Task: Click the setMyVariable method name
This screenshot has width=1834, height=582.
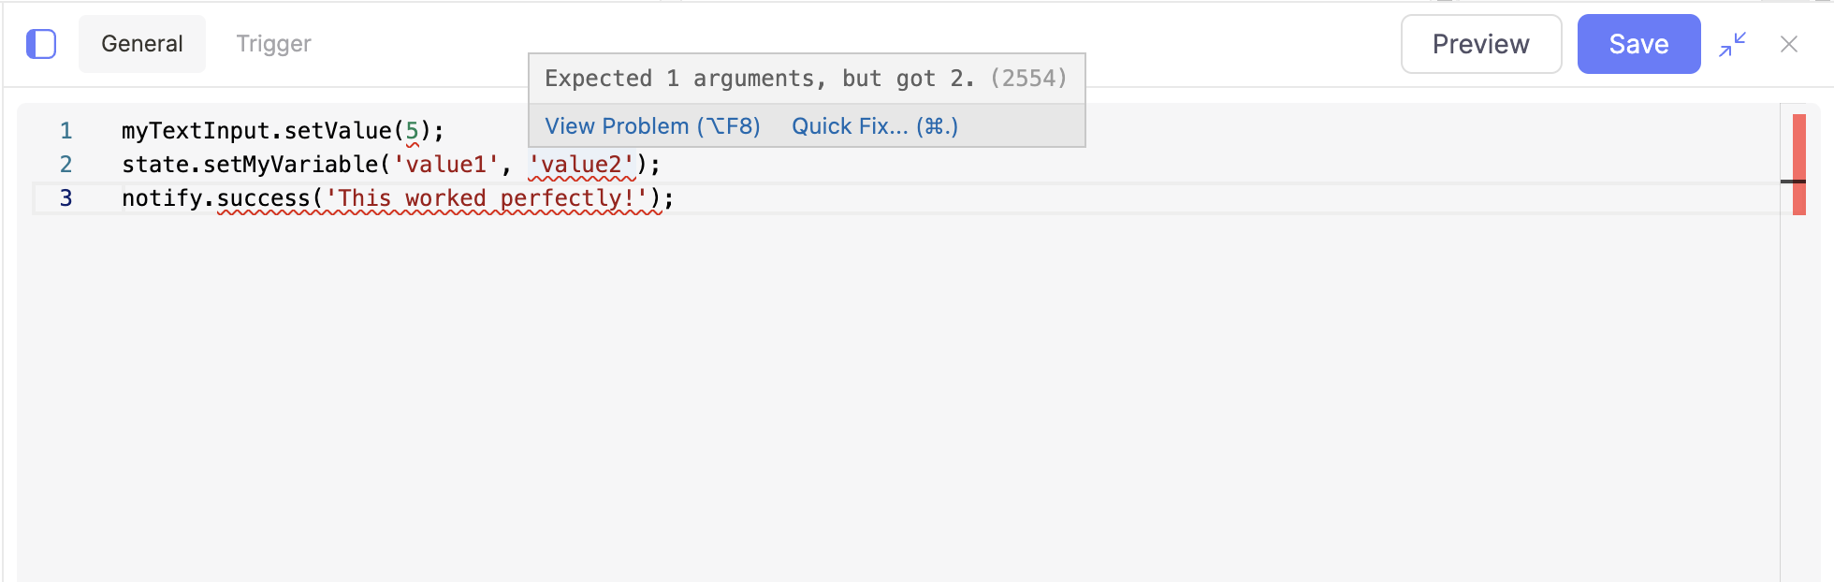Action: [x=290, y=165]
